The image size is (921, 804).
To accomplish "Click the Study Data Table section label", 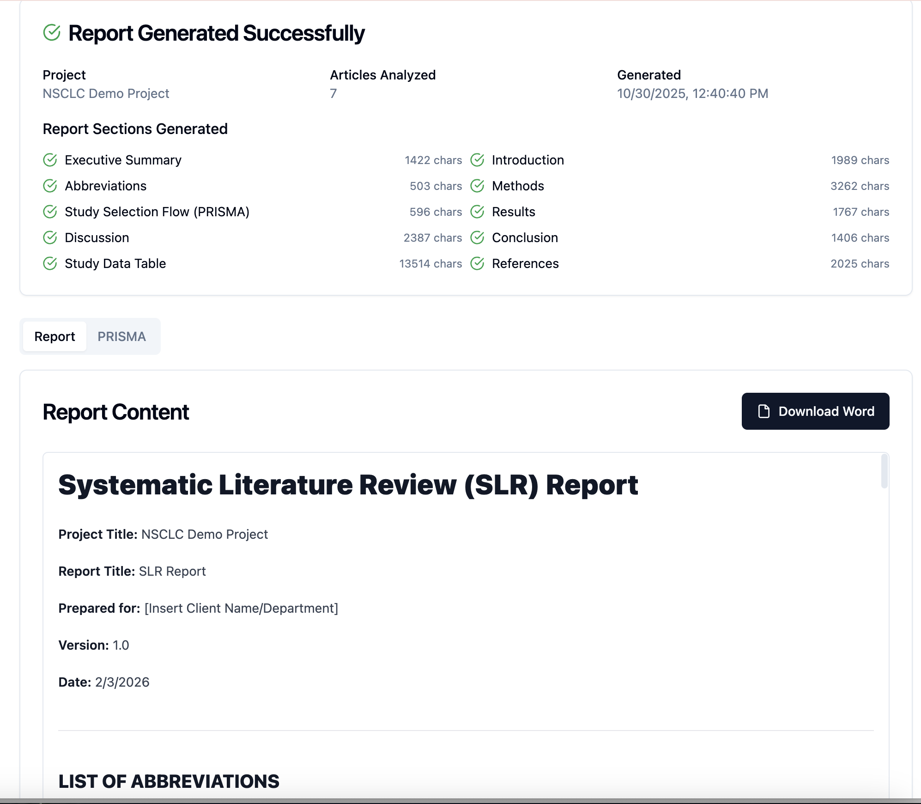I will pos(115,263).
